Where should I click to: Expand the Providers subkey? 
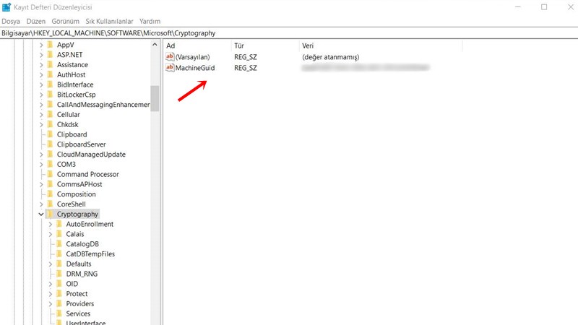[51, 303]
